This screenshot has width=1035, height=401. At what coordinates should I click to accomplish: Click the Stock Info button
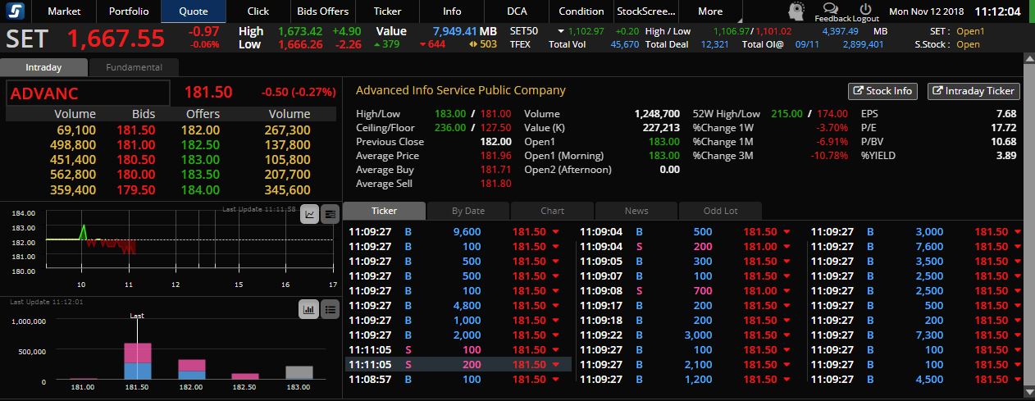click(882, 91)
